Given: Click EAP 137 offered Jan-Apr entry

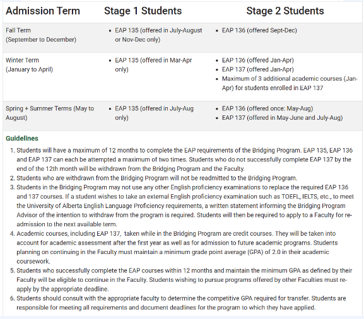Looking at the screenshot, I should (x=257, y=69).
